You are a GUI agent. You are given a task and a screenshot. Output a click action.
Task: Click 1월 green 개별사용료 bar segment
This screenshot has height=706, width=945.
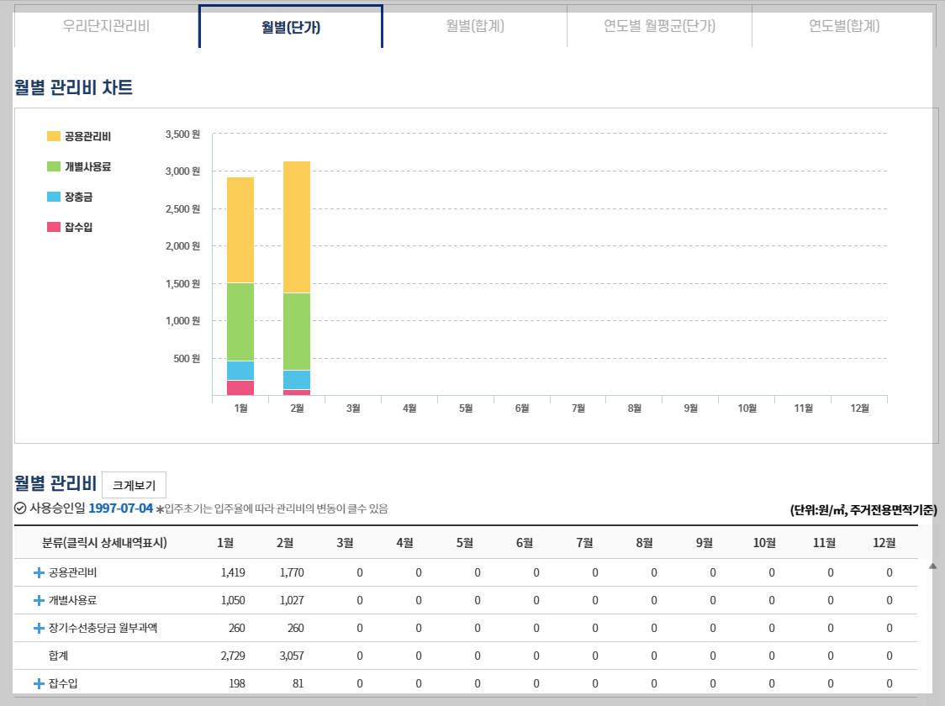[x=240, y=322]
